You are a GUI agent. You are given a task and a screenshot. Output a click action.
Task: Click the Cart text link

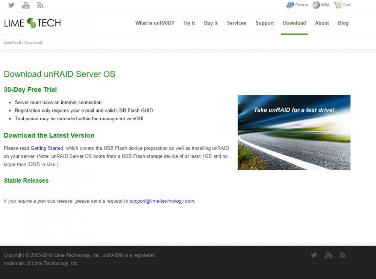pyautogui.click(x=347, y=5)
